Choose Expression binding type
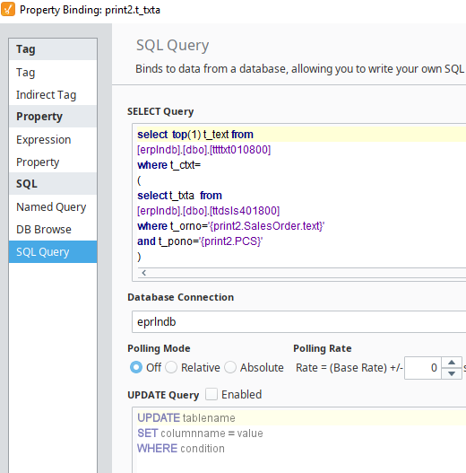 [53, 140]
